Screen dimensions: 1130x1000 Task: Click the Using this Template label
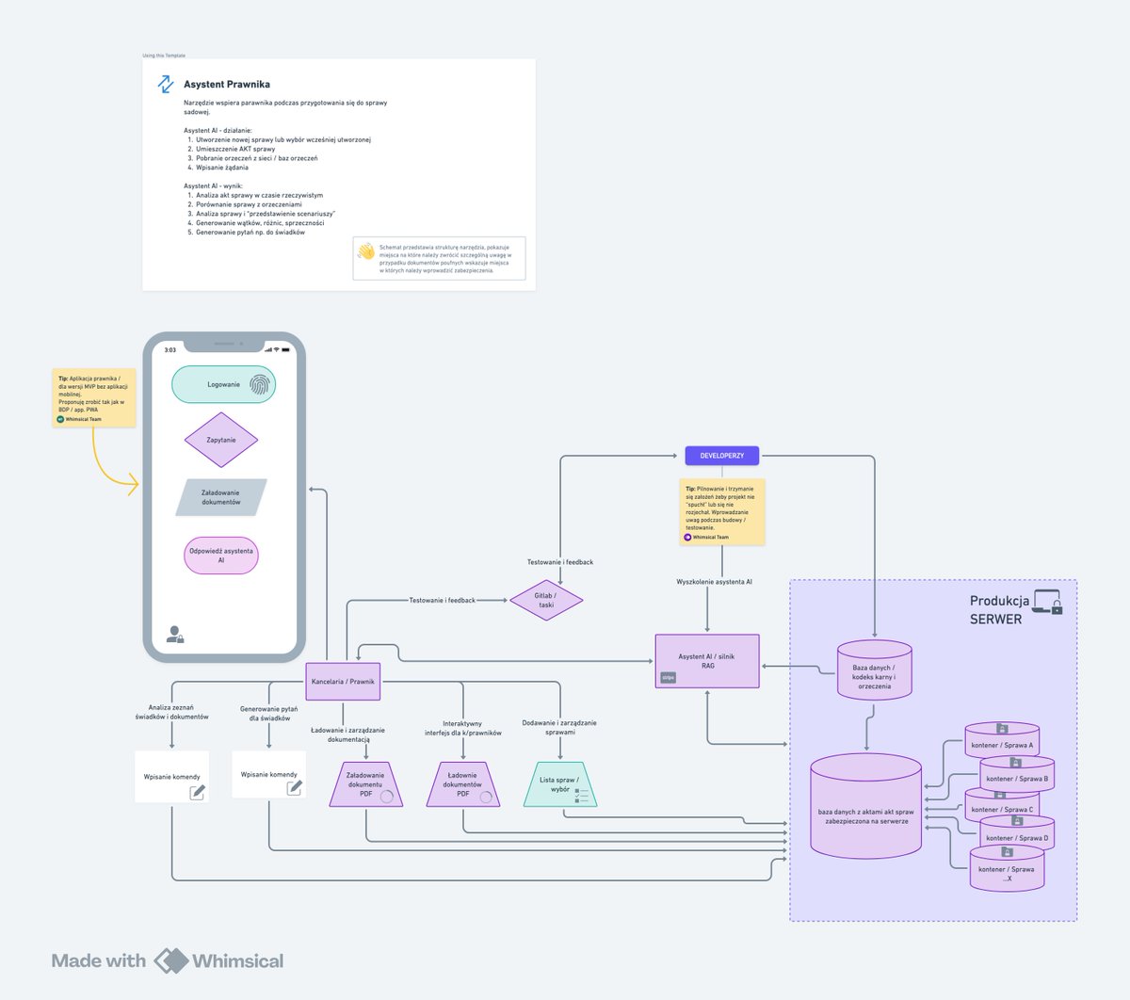tap(164, 56)
